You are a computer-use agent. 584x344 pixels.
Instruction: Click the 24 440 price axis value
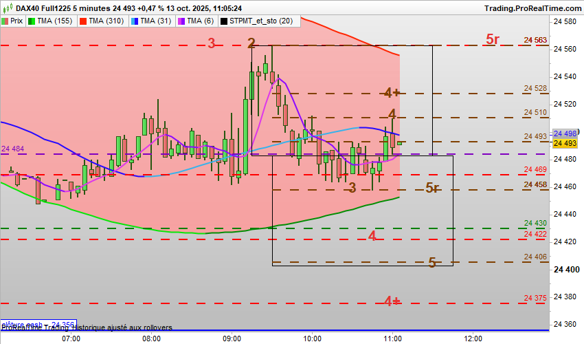coord(565,214)
